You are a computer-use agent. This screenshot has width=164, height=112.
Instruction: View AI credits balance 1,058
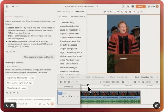152,6
